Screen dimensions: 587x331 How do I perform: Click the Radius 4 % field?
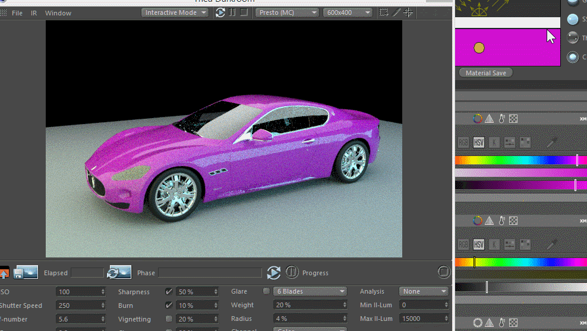[x=310, y=319]
